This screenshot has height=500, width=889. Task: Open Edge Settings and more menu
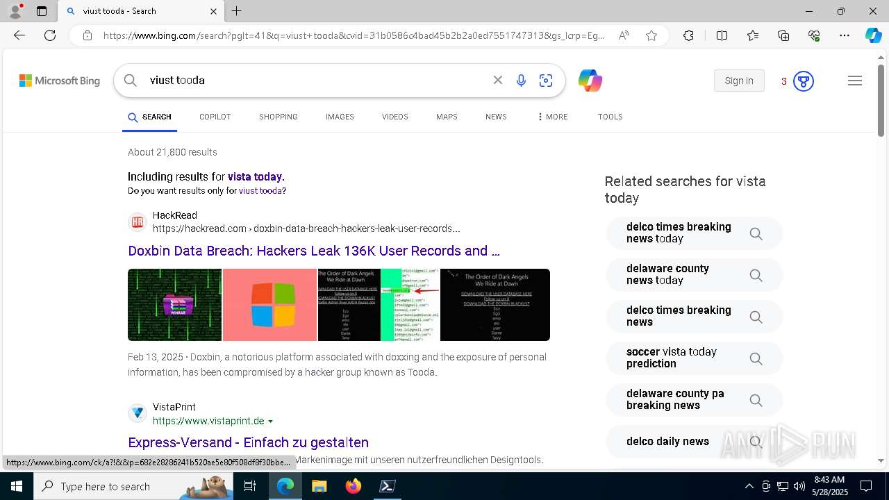(845, 35)
